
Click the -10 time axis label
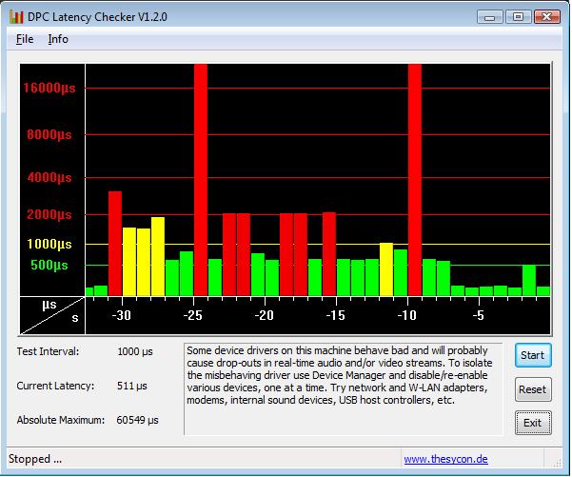coord(407,315)
